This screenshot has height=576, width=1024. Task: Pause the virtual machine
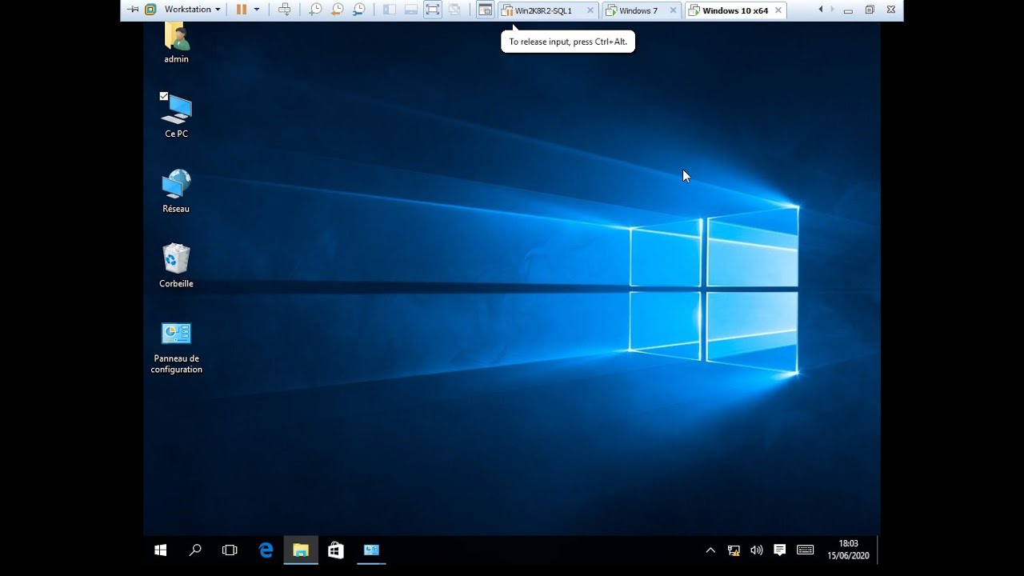click(241, 10)
